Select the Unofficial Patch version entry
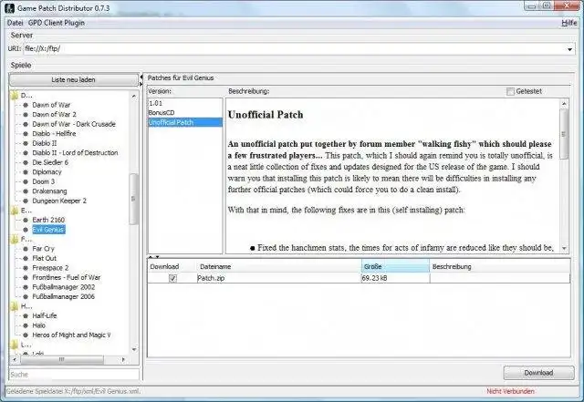This screenshot has height=402, width=584. [x=185, y=122]
